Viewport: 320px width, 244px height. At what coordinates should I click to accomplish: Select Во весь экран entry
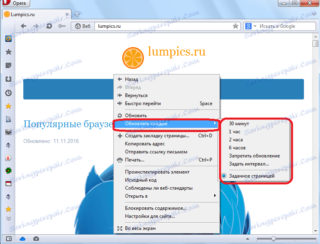coord(166,228)
